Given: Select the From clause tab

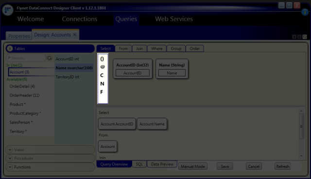Looking at the screenshot, I should click(x=123, y=49).
